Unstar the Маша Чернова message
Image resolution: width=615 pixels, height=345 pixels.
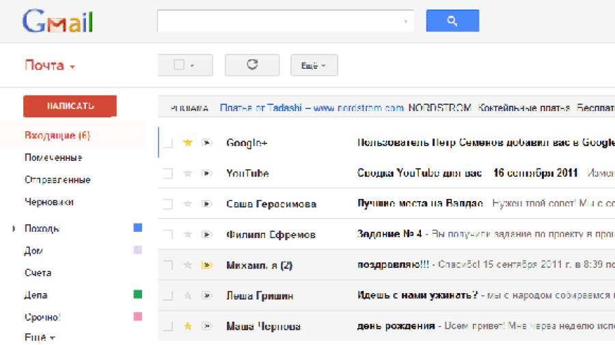click(x=187, y=326)
